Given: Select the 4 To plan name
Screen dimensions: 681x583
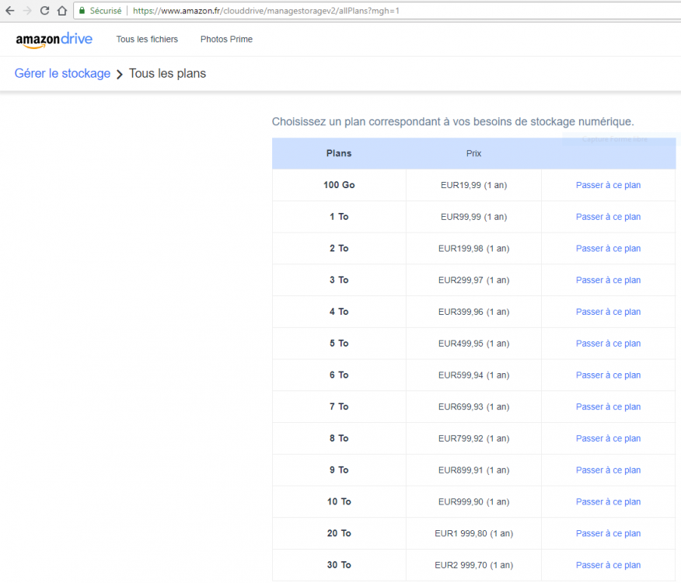Looking at the screenshot, I should (x=339, y=312).
